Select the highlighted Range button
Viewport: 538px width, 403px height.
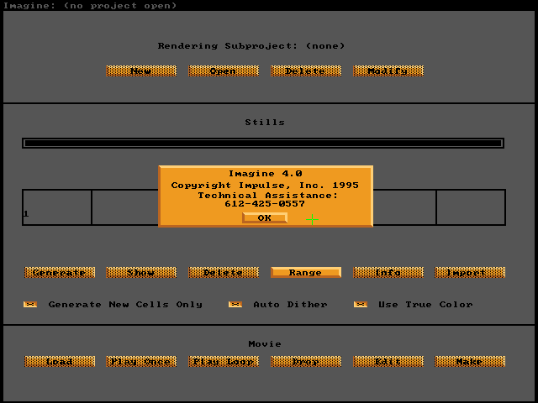tap(306, 272)
